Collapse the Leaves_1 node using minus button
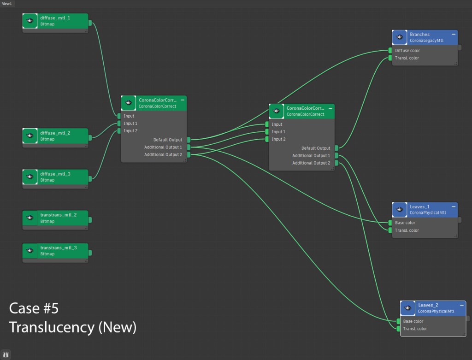472x360 pixels. [x=454, y=207]
